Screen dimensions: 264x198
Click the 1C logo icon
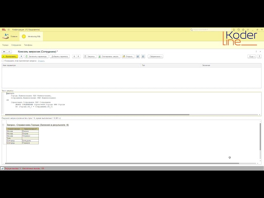click(4, 30)
